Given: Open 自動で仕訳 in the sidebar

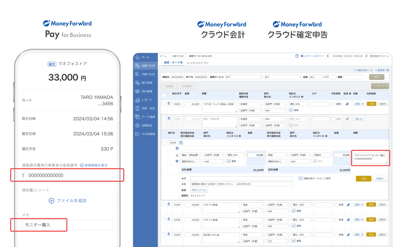Looking at the screenshot, I should point(145,66).
